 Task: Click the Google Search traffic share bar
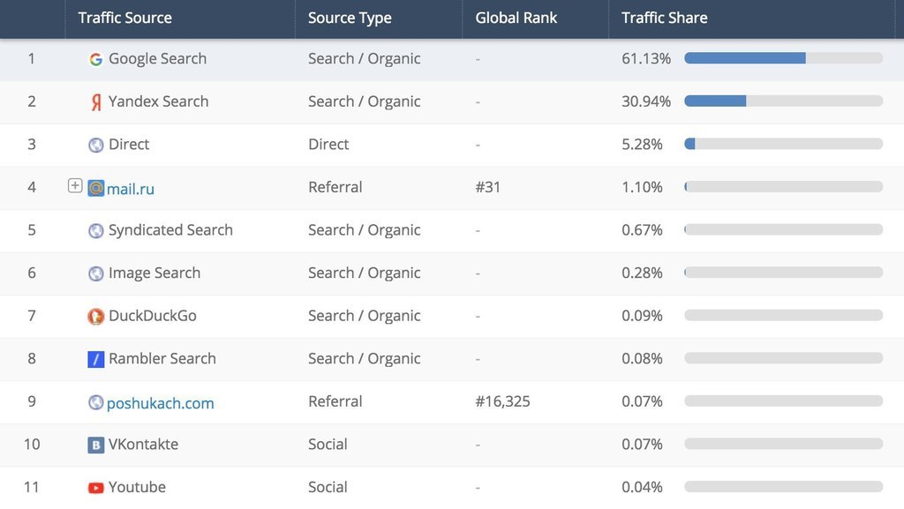click(x=784, y=58)
